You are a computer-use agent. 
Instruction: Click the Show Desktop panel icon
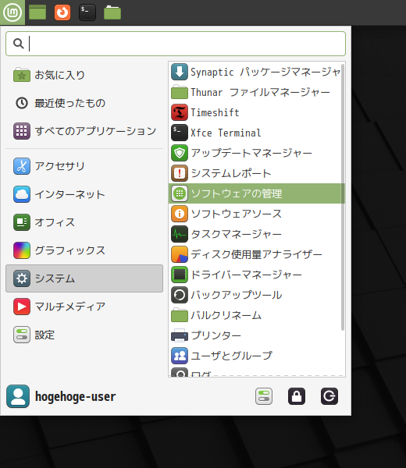coord(37,12)
